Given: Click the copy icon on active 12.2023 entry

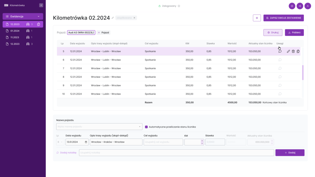Looking at the screenshot, I should (x=38, y=24).
